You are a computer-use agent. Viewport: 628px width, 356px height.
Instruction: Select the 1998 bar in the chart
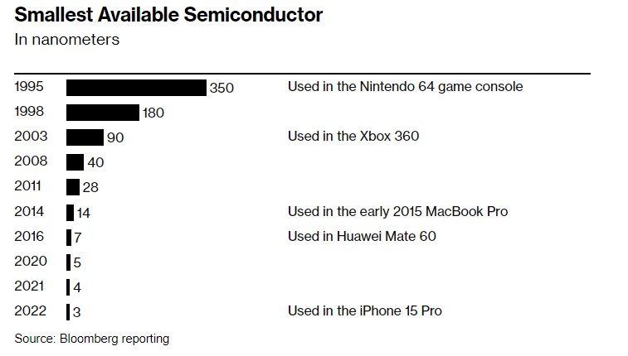coord(102,112)
